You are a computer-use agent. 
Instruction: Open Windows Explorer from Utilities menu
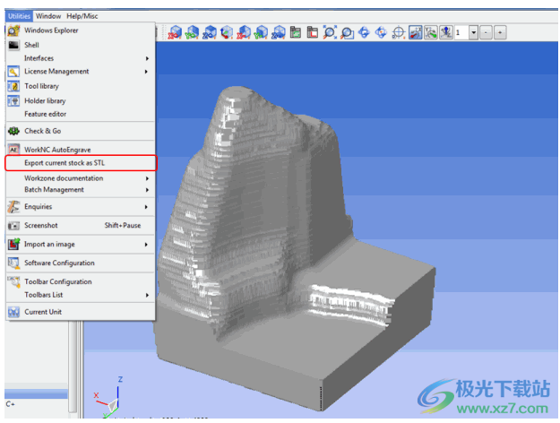pyautogui.click(x=81, y=30)
